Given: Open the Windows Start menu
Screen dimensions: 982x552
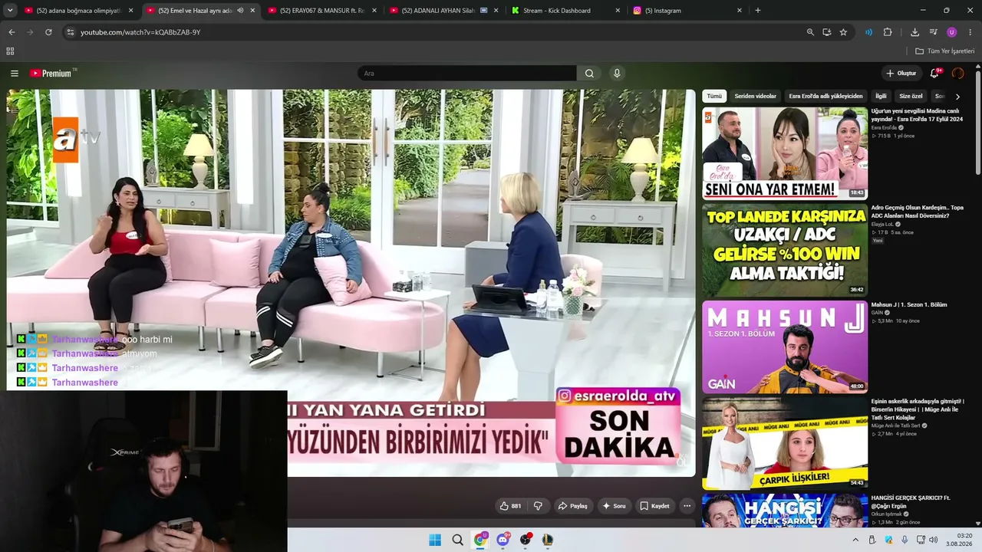Looking at the screenshot, I should coord(435,540).
